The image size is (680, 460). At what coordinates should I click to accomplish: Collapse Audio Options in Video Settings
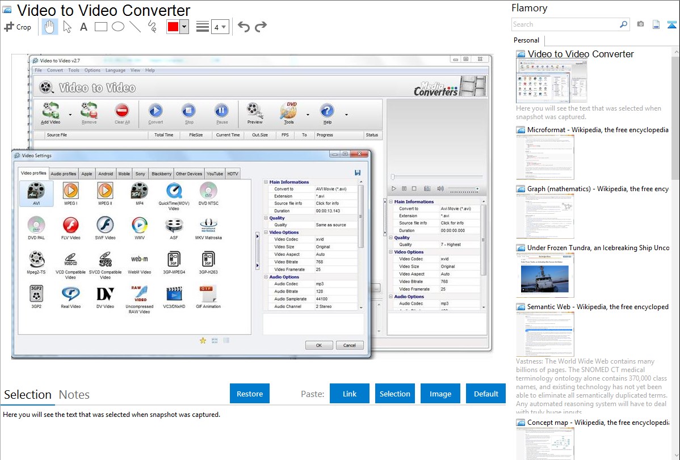coord(266,277)
